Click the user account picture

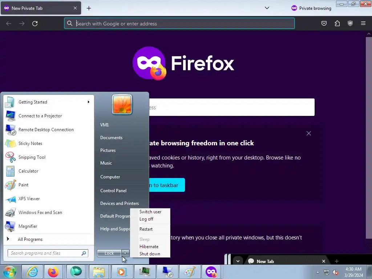[x=122, y=105]
